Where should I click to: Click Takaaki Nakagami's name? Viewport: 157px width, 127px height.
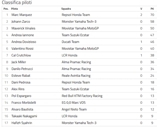24,116
